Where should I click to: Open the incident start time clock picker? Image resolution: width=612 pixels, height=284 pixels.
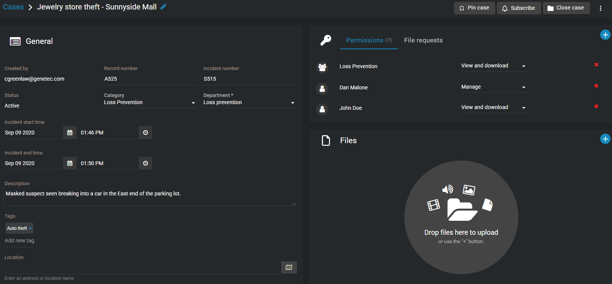coord(145,133)
